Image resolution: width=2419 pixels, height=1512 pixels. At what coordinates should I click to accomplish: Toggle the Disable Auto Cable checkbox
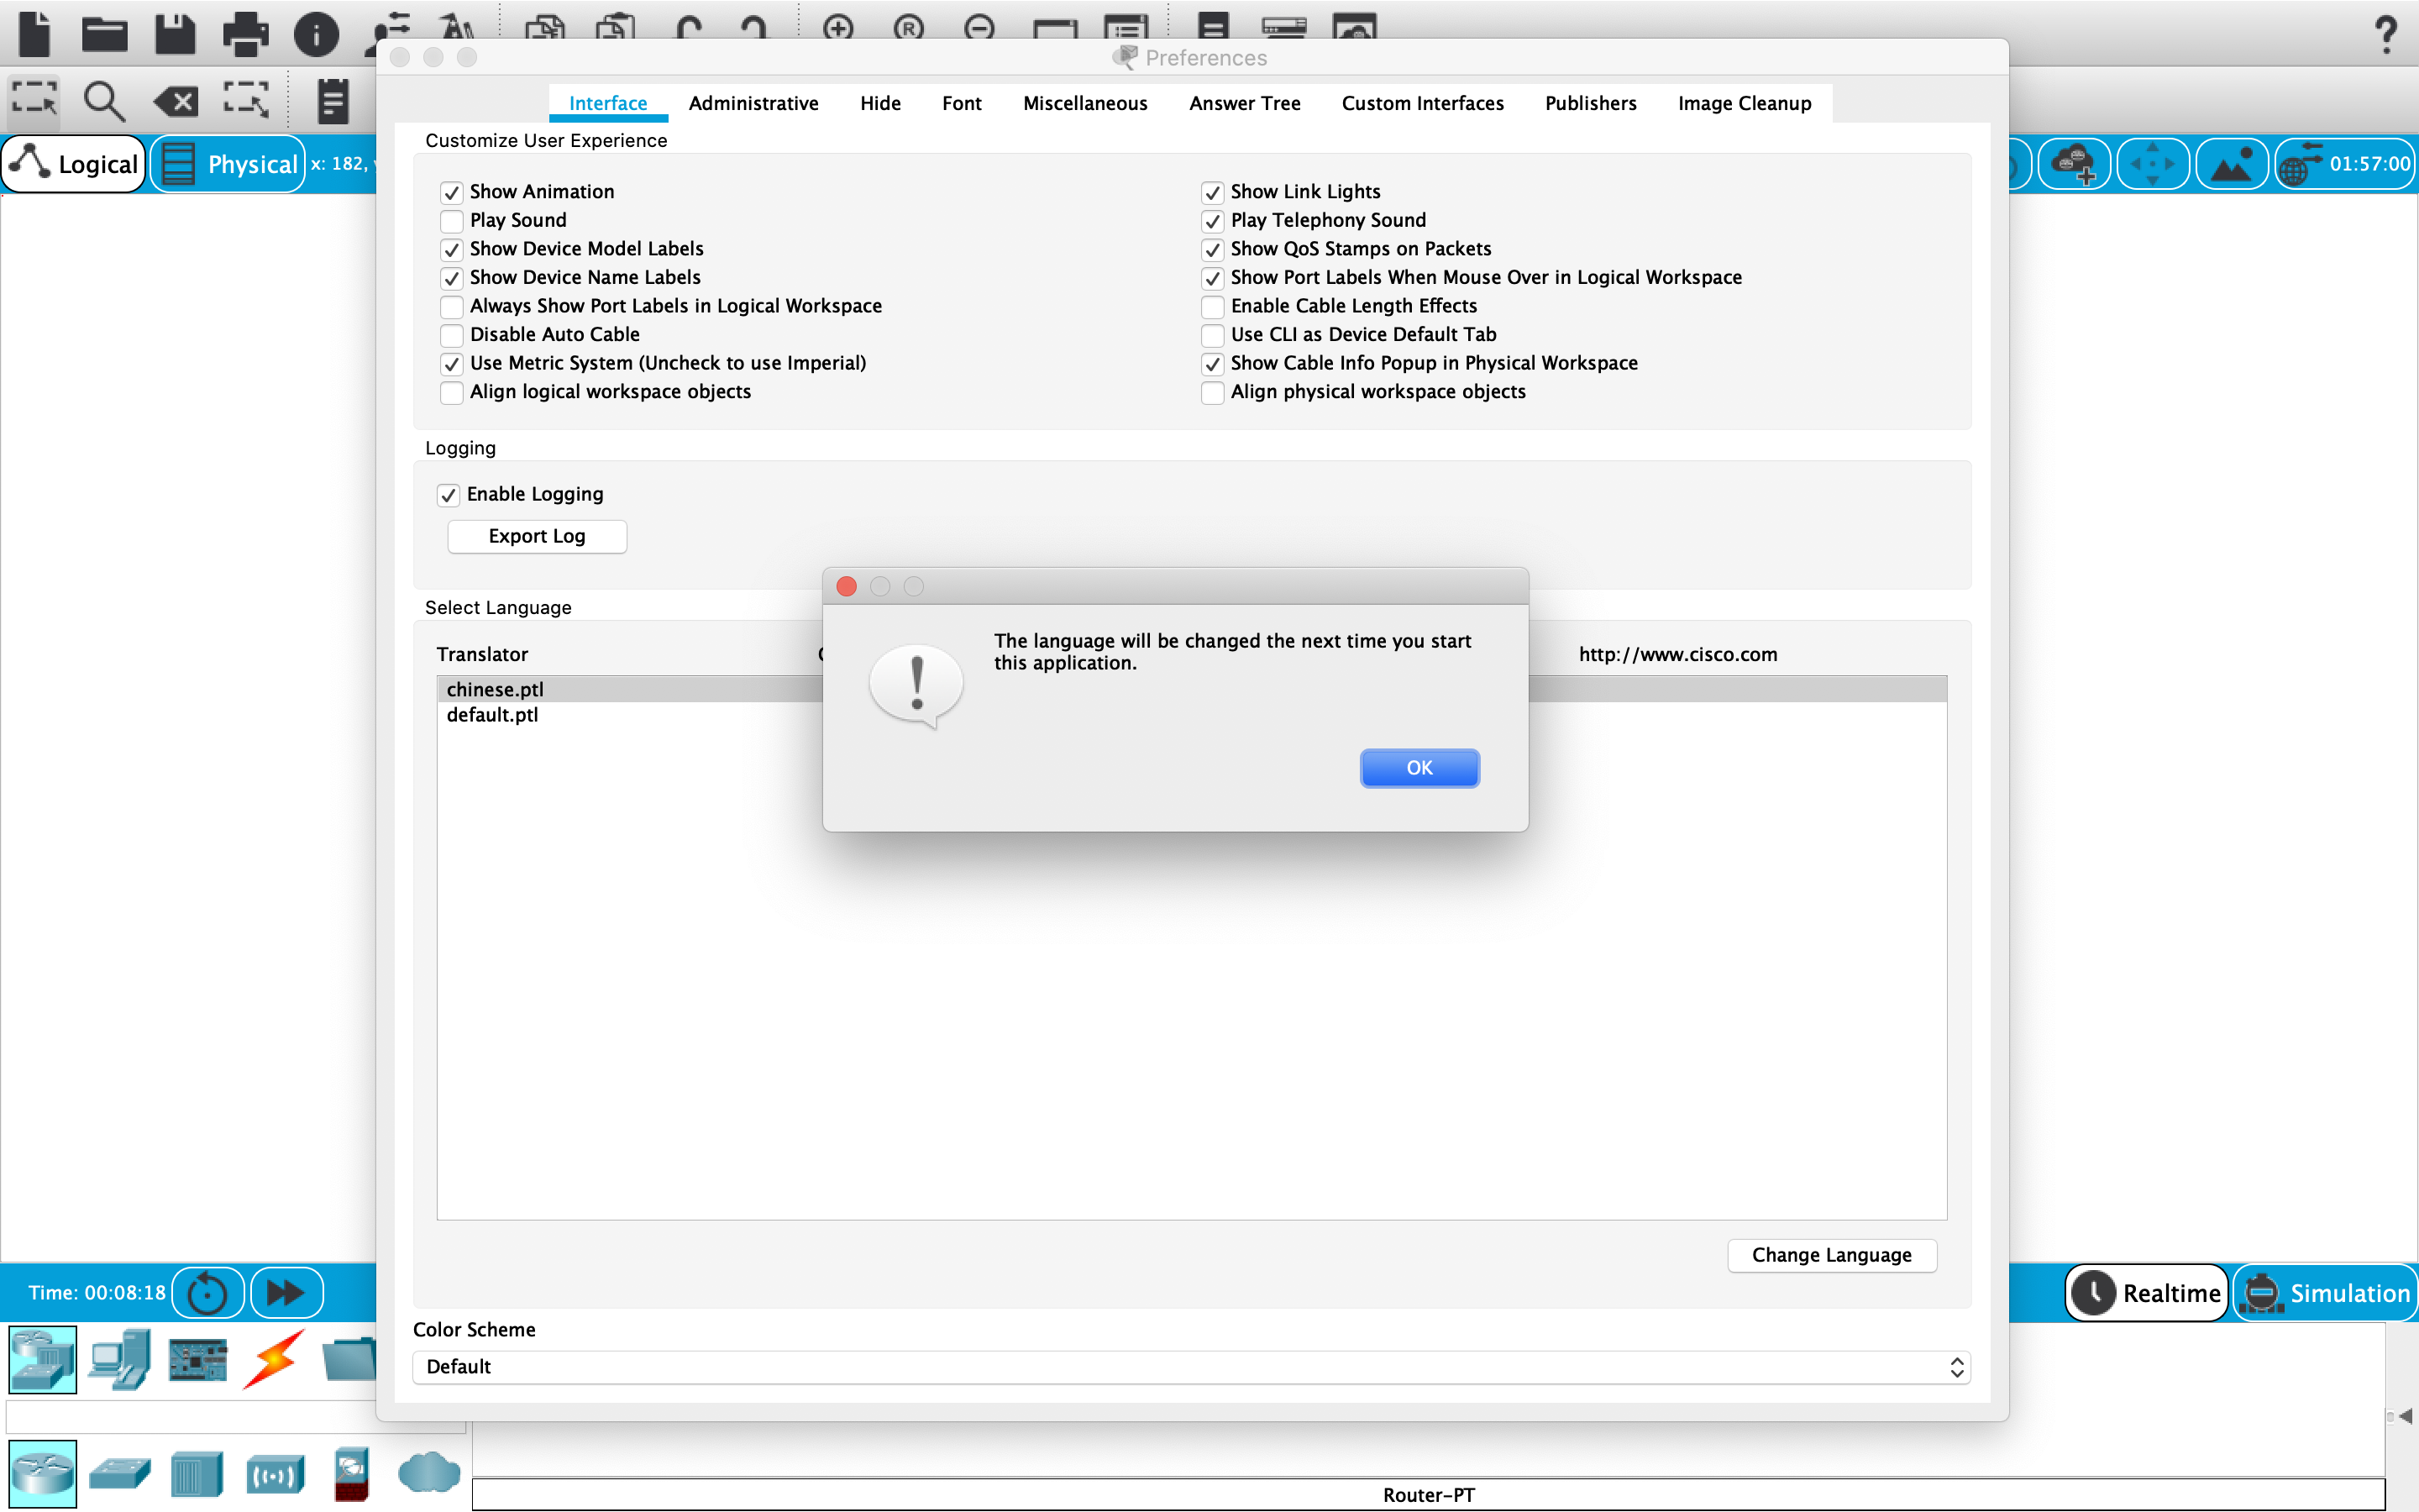coord(452,335)
